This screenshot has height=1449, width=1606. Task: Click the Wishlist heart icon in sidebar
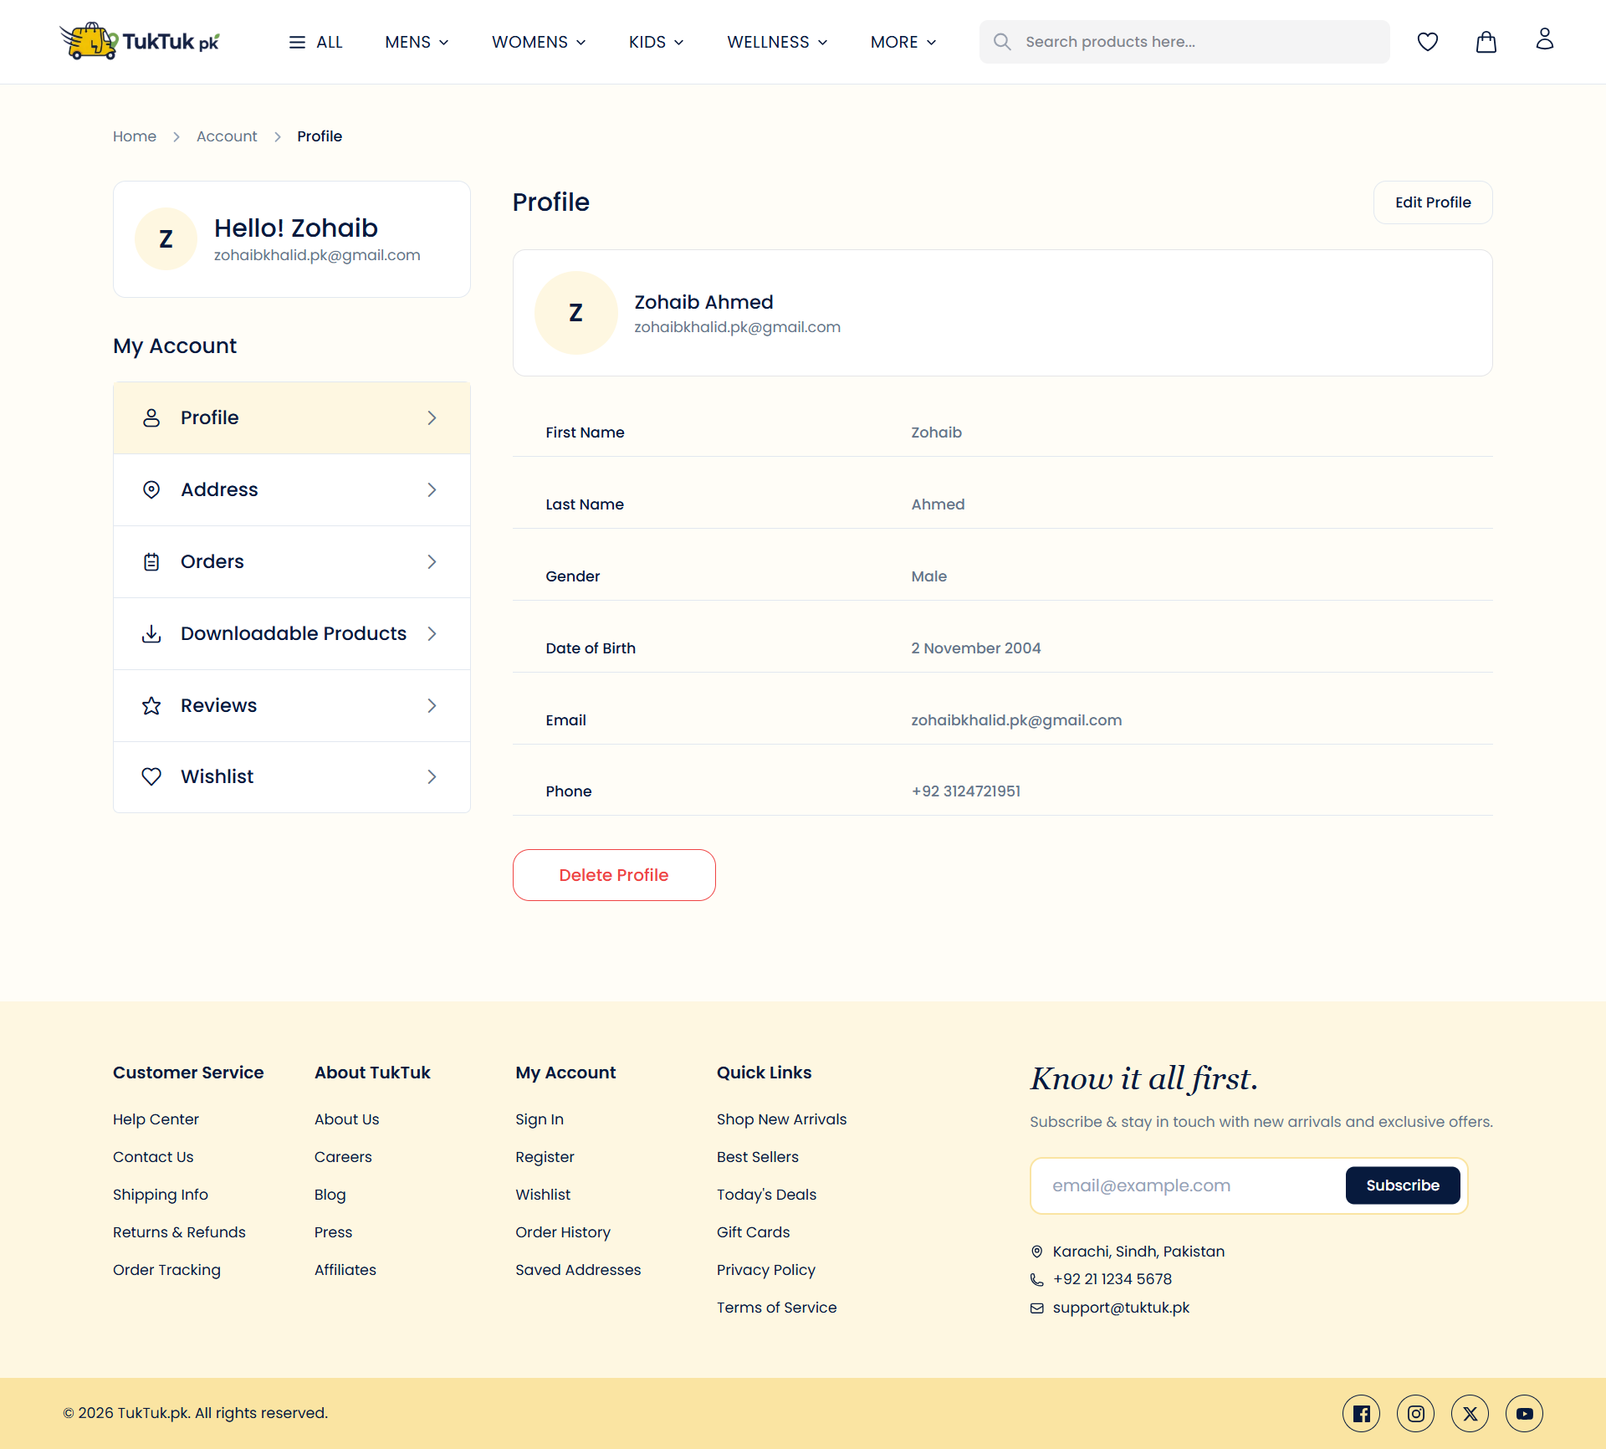pyautogui.click(x=151, y=776)
